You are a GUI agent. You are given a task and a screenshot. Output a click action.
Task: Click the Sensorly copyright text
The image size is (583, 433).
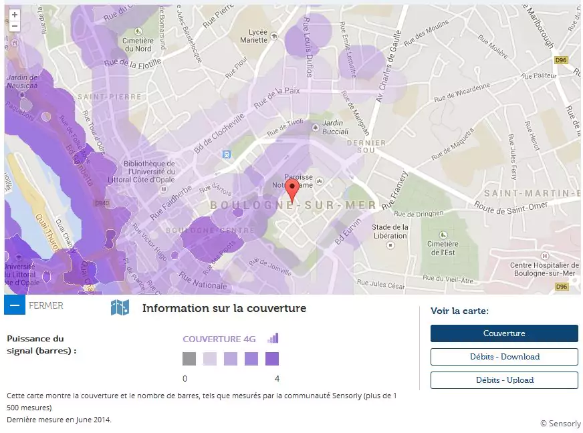coord(560,424)
